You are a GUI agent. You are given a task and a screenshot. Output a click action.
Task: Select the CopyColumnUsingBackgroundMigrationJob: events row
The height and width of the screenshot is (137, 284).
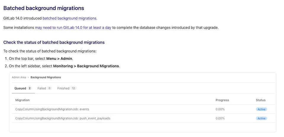pos(52,109)
